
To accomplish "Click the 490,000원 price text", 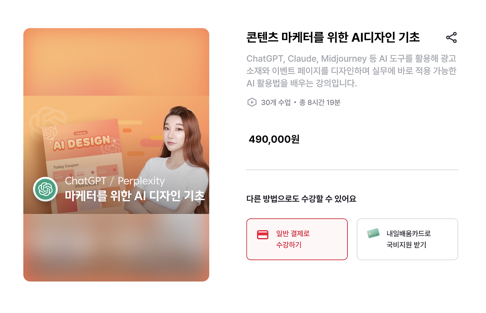I will click(274, 139).
